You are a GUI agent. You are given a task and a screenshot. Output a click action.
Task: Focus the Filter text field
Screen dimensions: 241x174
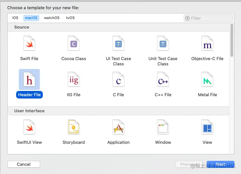pyautogui.click(x=208, y=18)
